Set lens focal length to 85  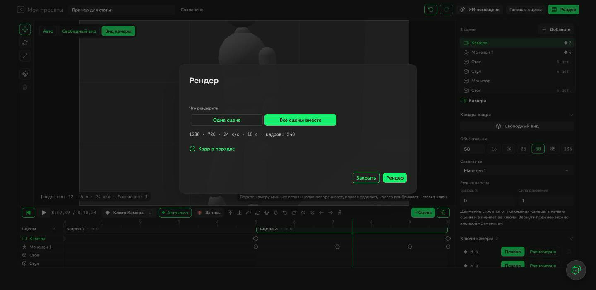coord(553,149)
